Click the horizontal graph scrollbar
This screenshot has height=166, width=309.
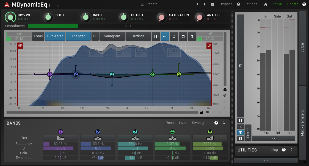(102, 112)
